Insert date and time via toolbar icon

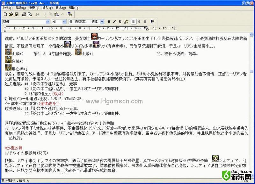69,14
